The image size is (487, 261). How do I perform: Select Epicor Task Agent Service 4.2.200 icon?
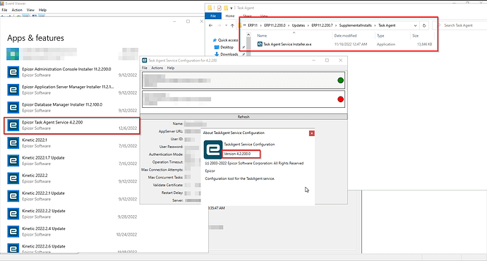pos(13,125)
